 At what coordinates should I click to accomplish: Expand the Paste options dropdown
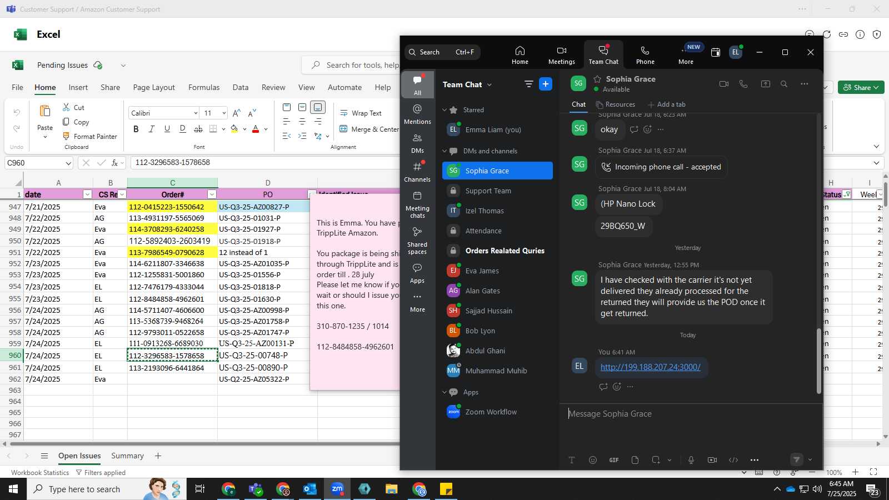pyautogui.click(x=45, y=137)
